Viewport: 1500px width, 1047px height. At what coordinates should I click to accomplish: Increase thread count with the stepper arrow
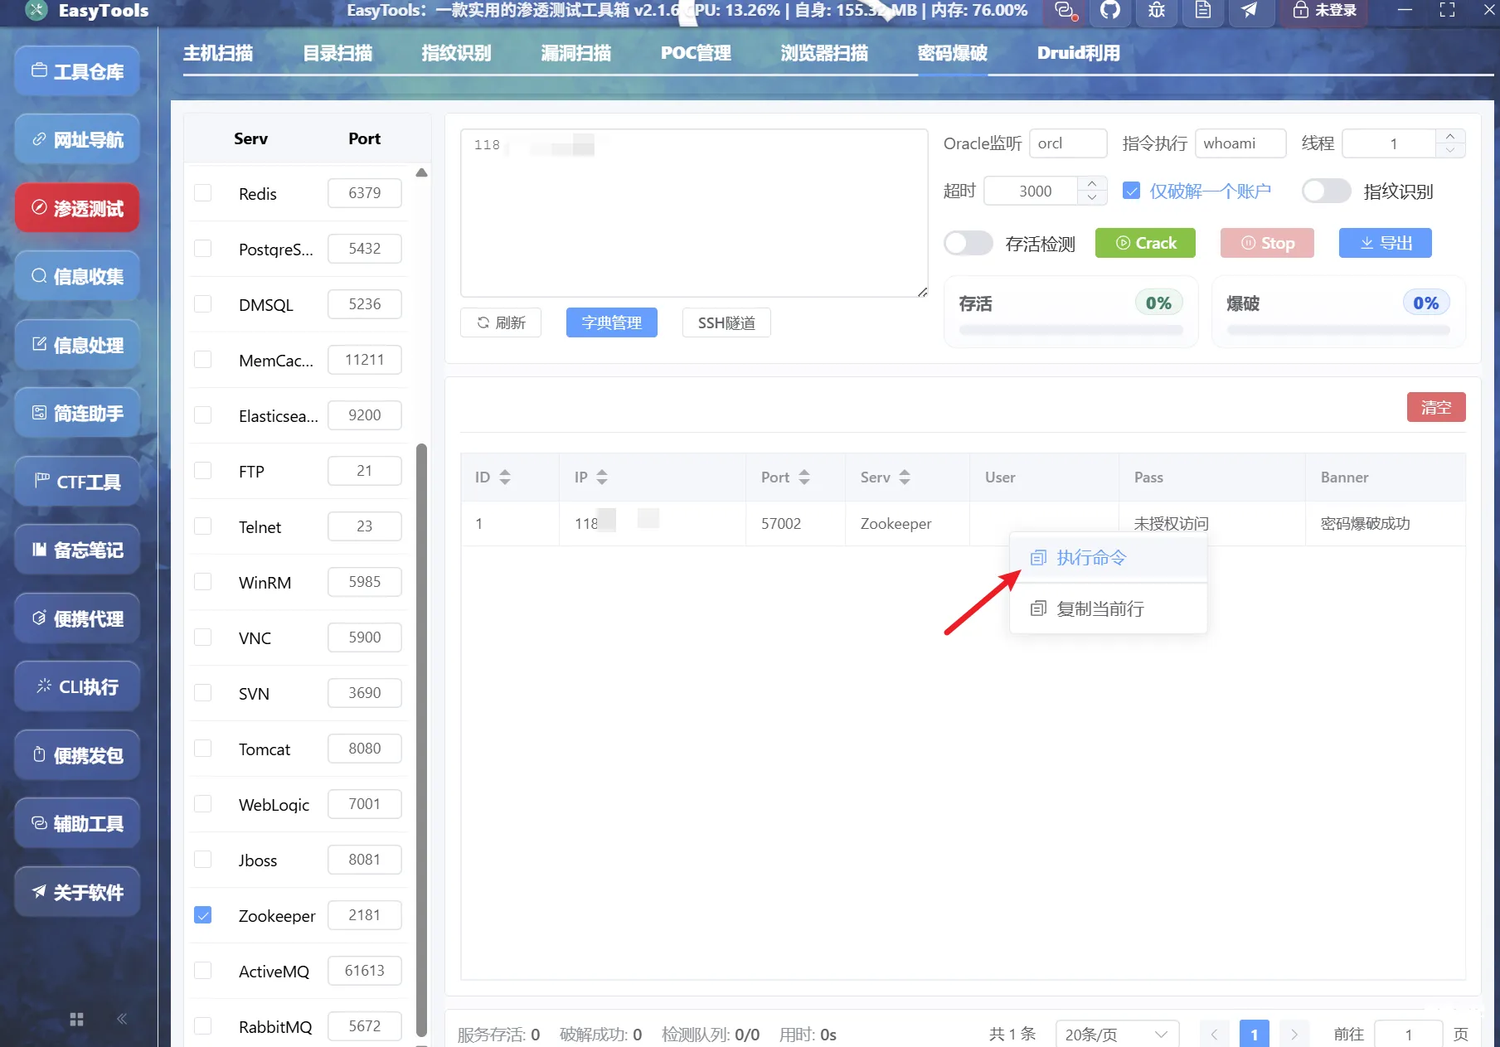(x=1450, y=137)
